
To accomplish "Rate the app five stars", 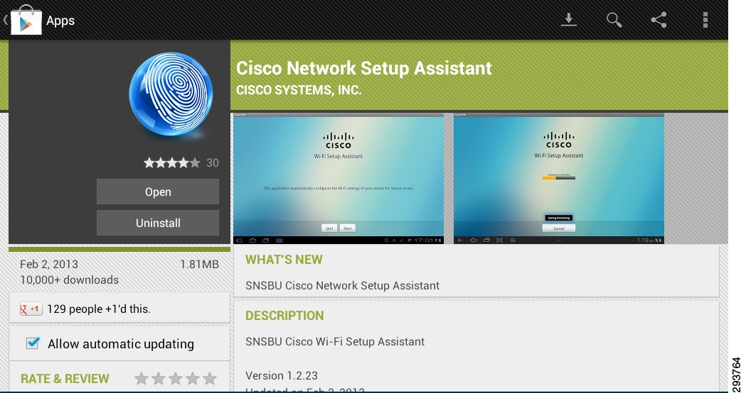I will [209, 378].
